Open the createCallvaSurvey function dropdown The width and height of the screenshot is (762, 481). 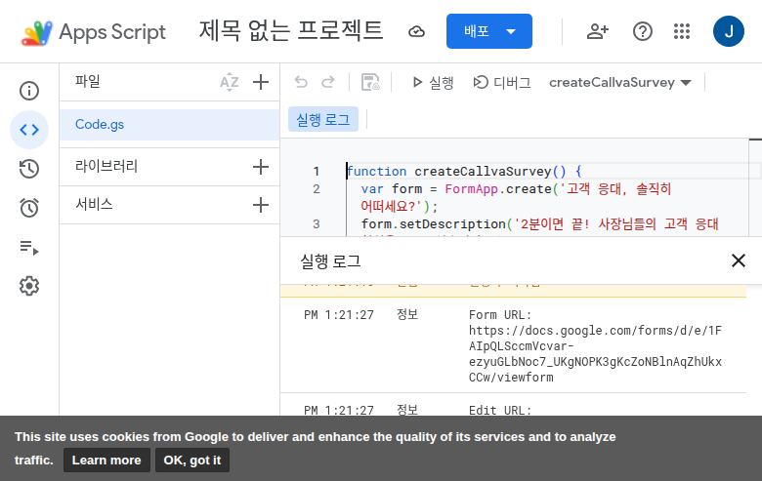click(619, 83)
